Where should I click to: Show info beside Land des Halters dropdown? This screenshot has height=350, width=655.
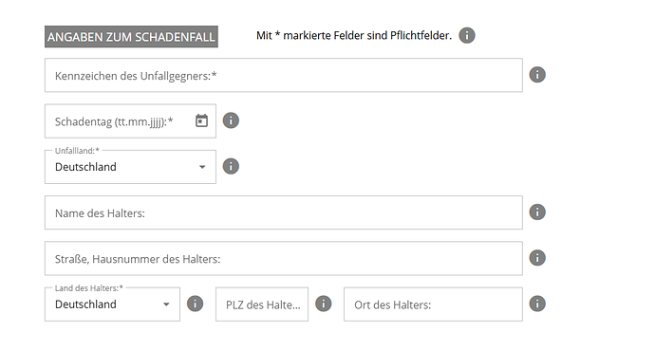click(x=196, y=304)
